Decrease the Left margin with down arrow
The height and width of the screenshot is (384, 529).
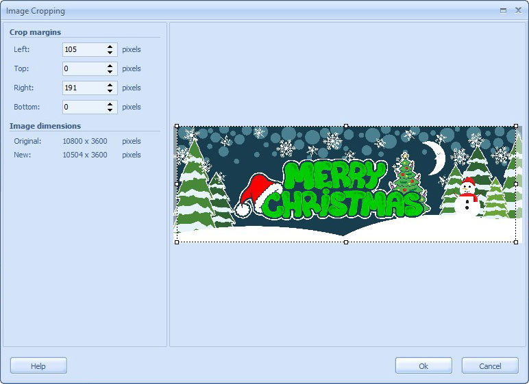110,53
